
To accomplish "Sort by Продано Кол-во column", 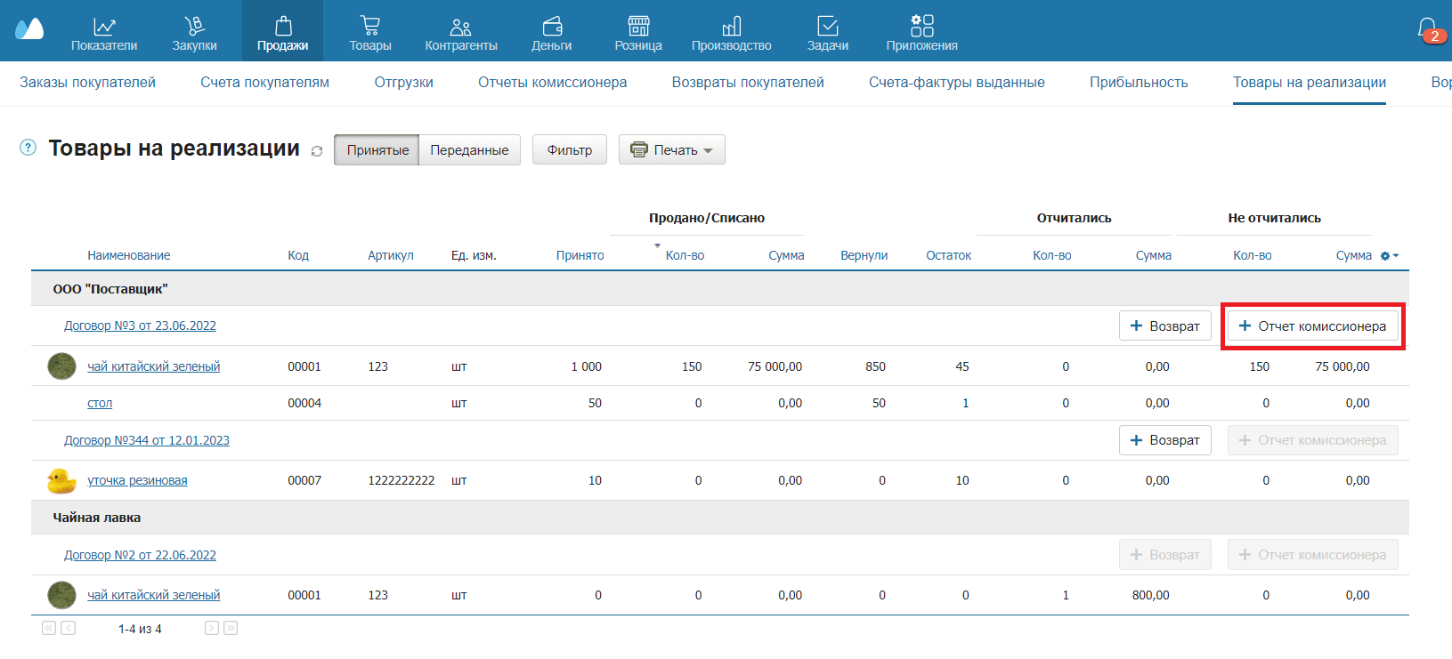I will coord(684,255).
